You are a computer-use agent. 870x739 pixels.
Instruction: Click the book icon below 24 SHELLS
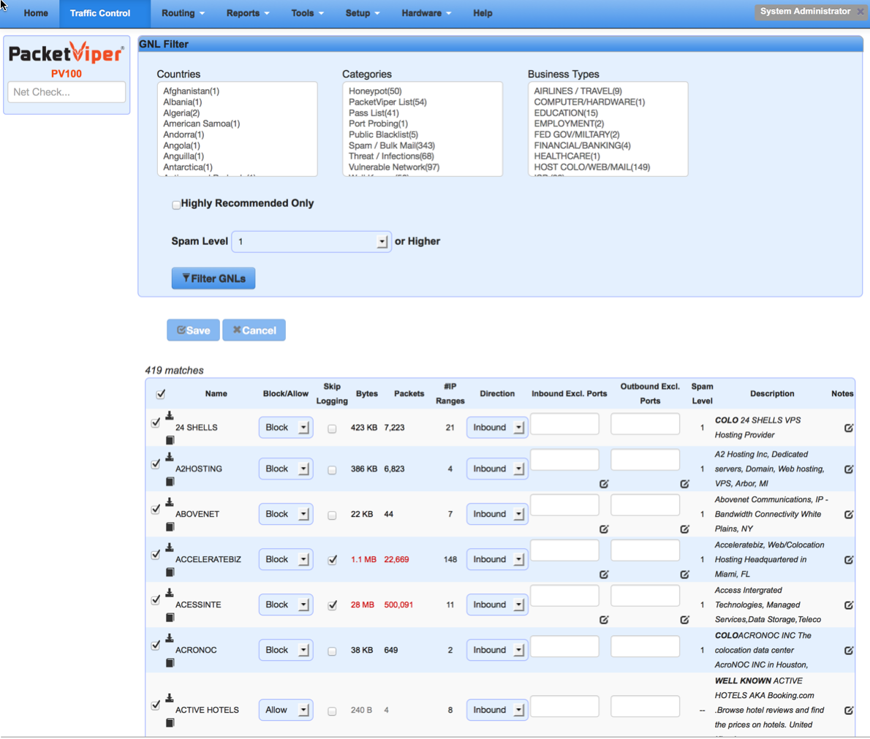click(170, 440)
